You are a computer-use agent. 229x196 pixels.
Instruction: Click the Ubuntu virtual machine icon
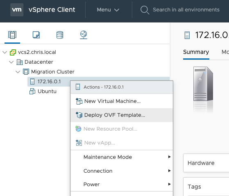tap(32, 91)
